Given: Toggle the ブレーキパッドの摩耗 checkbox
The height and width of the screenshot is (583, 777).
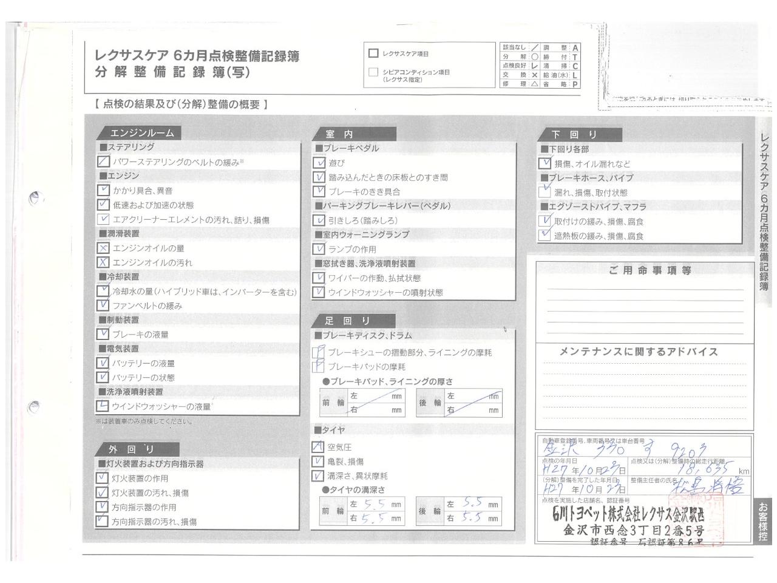Looking at the screenshot, I should point(318,367).
